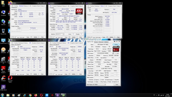This screenshot has height=97, width=172.
Task: Launch the ACDSee Pro 2.5 shortcut
Action: coord(3,60)
